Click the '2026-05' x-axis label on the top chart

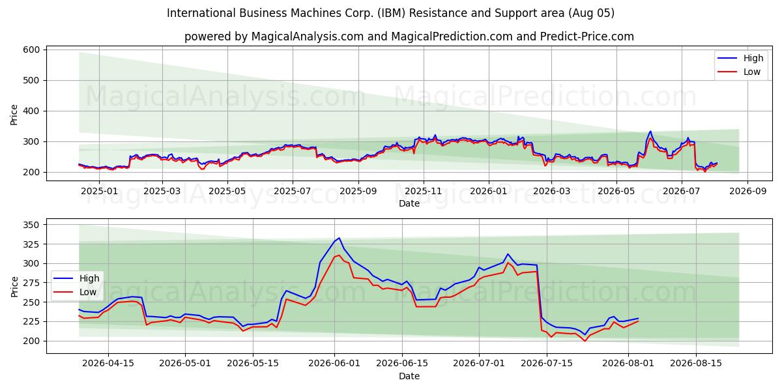coord(616,191)
